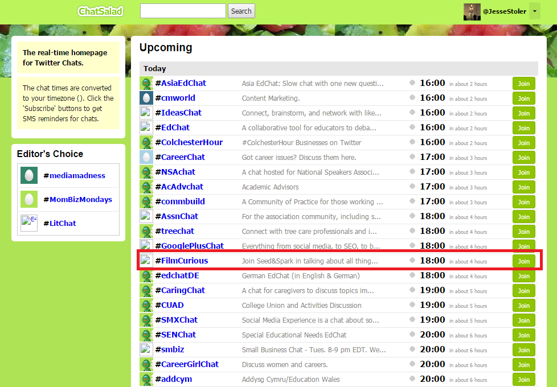
Task: Click the 'Discuss women and careers.' text
Action: [x=285, y=365]
